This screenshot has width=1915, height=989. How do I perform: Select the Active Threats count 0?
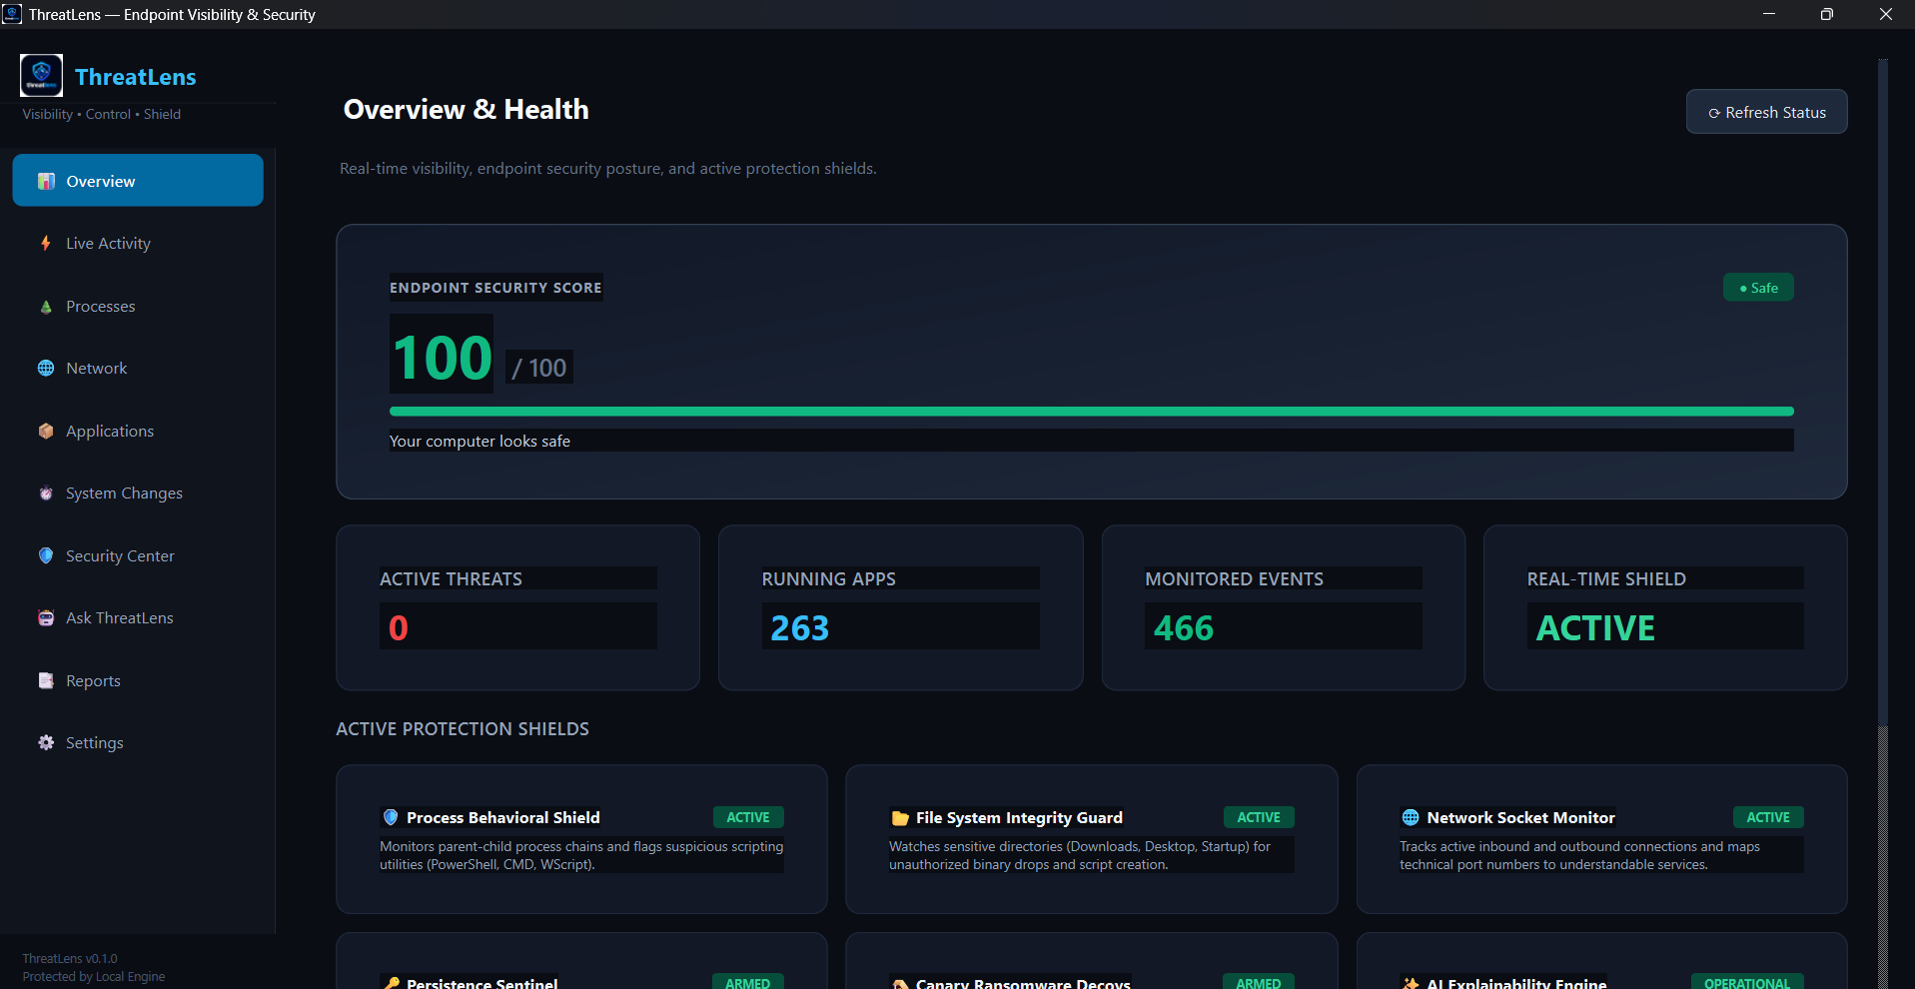click(x=399, y=627)
